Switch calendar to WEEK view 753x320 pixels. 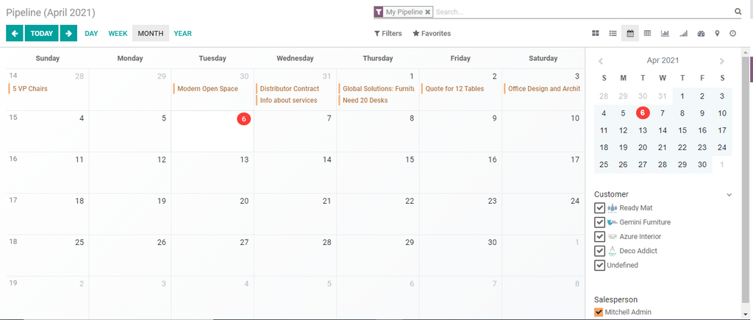118,33
